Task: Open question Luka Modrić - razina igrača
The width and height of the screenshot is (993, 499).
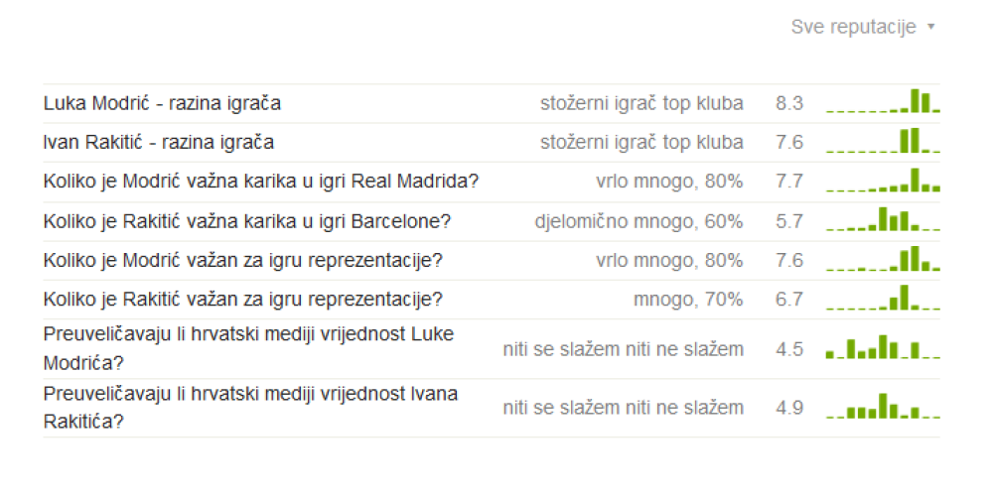Action: click(x=162, y=103)
